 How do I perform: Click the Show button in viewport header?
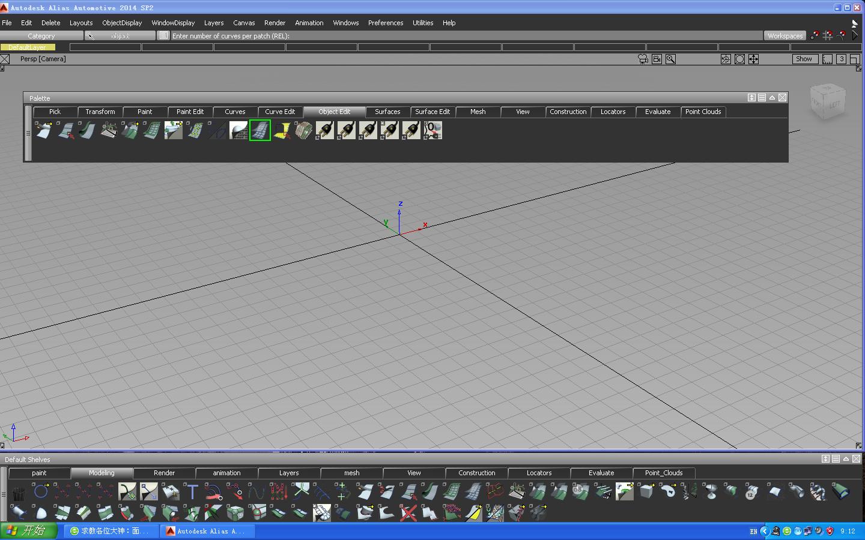click(803, 59)
